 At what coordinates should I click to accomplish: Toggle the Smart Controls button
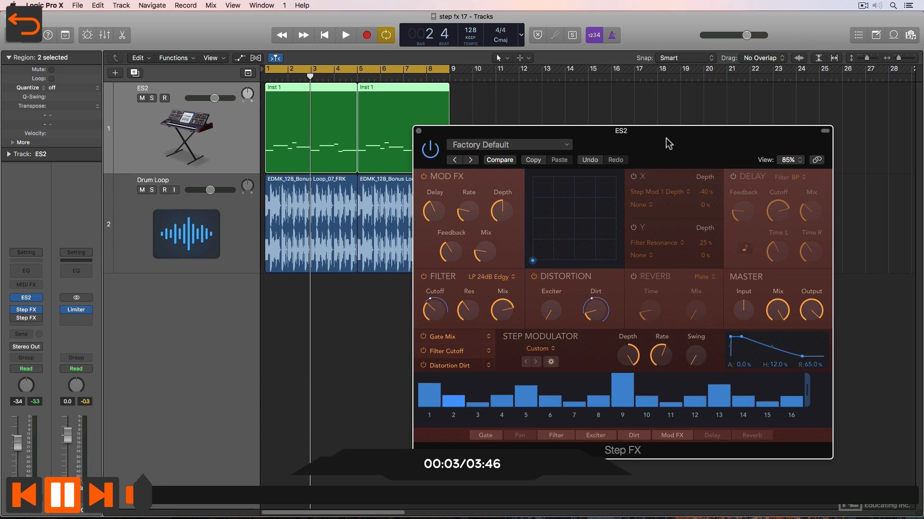[x=87, y=35]
